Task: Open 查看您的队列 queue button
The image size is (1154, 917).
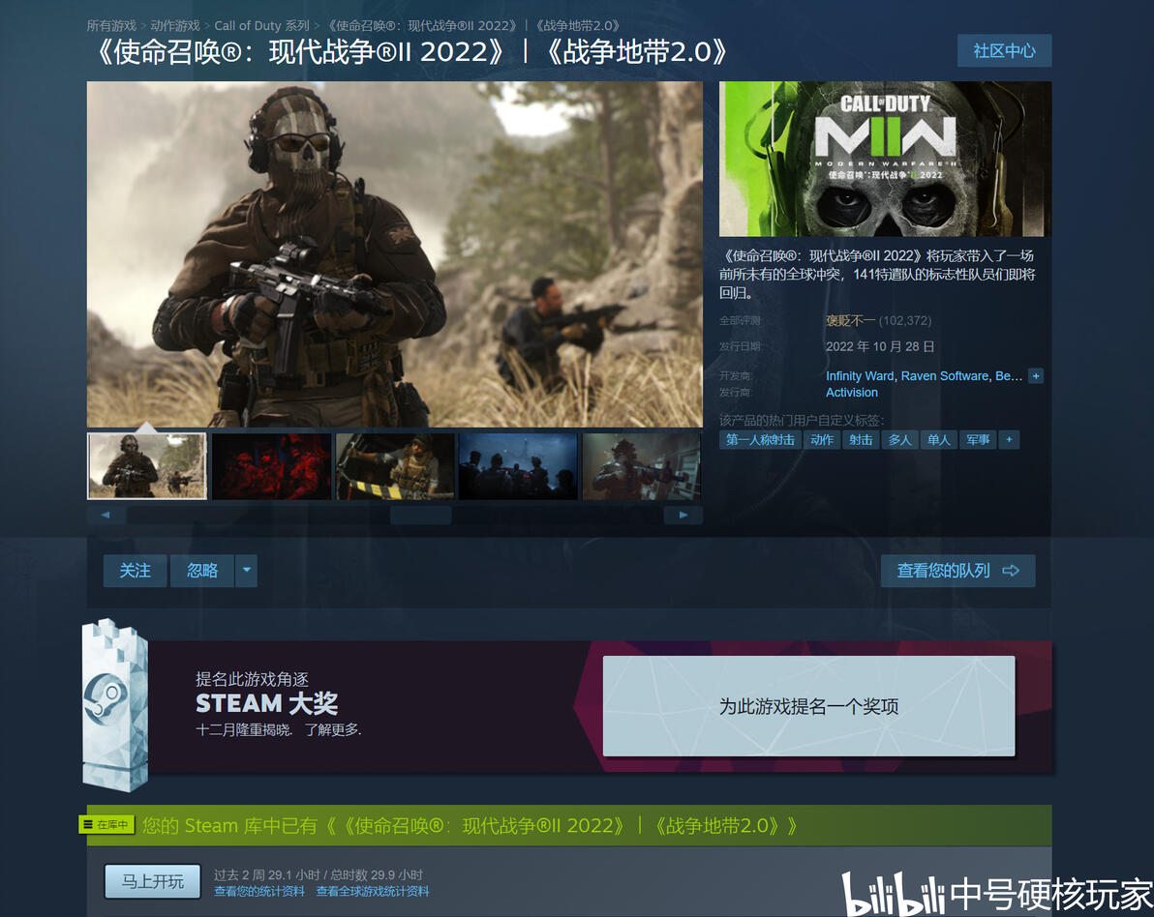Action: coord(957,571)
